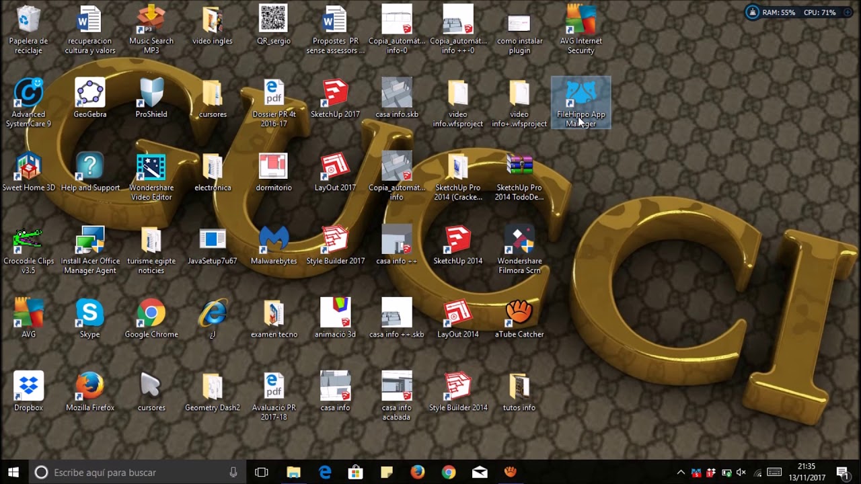
Task: Open the tutos info folder
Action: [519, 391]
